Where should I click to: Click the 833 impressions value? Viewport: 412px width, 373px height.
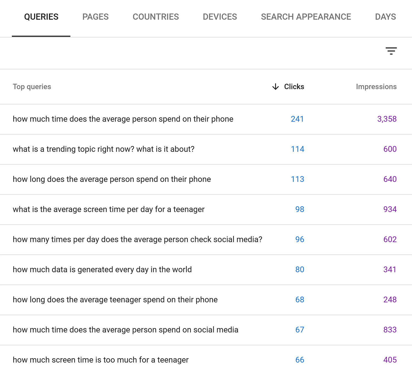click(390, 330)
